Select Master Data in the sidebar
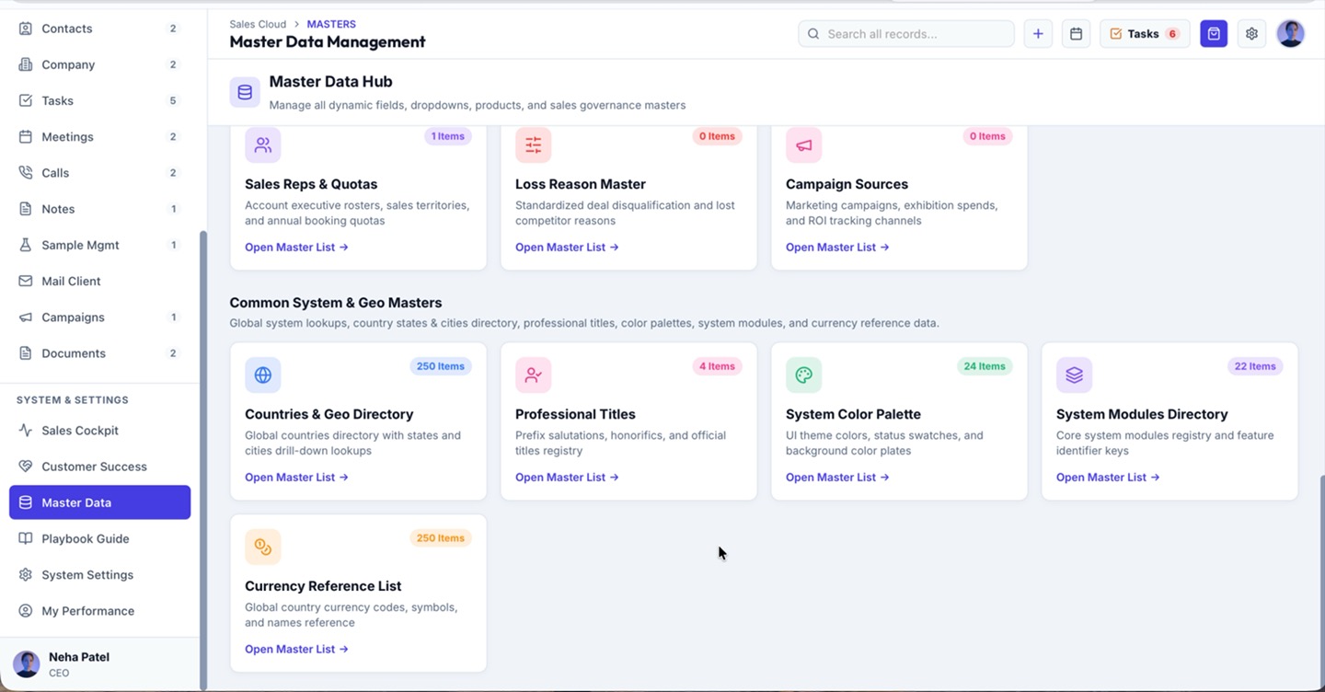1325x692 pixels. [99, 502]
